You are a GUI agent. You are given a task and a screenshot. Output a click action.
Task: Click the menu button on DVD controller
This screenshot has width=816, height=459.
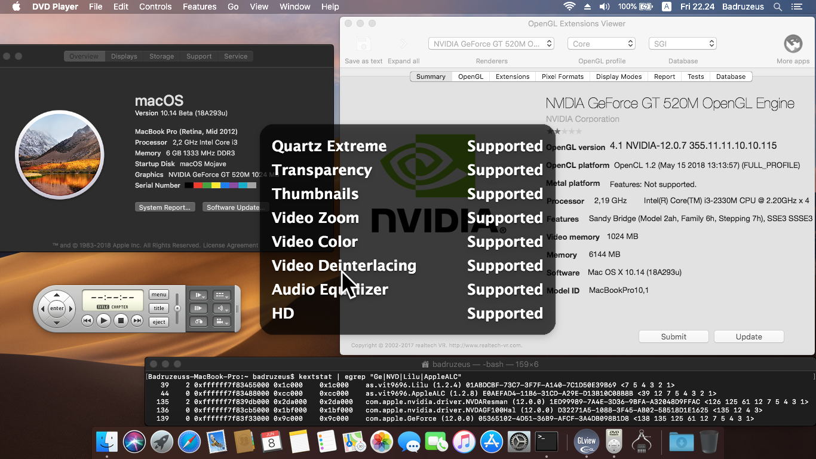click(x=159, y=294)
